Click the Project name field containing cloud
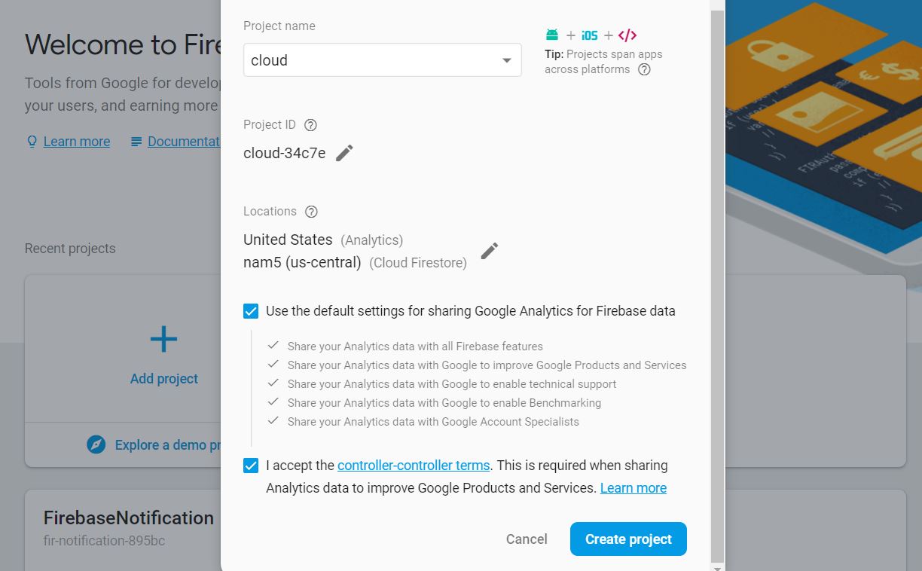The width and height of the screenshot is (922, 571). click(x=369, y=60)
